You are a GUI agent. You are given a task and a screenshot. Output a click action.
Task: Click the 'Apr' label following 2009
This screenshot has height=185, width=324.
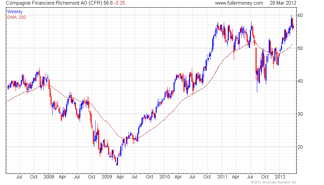click(120, 177)
